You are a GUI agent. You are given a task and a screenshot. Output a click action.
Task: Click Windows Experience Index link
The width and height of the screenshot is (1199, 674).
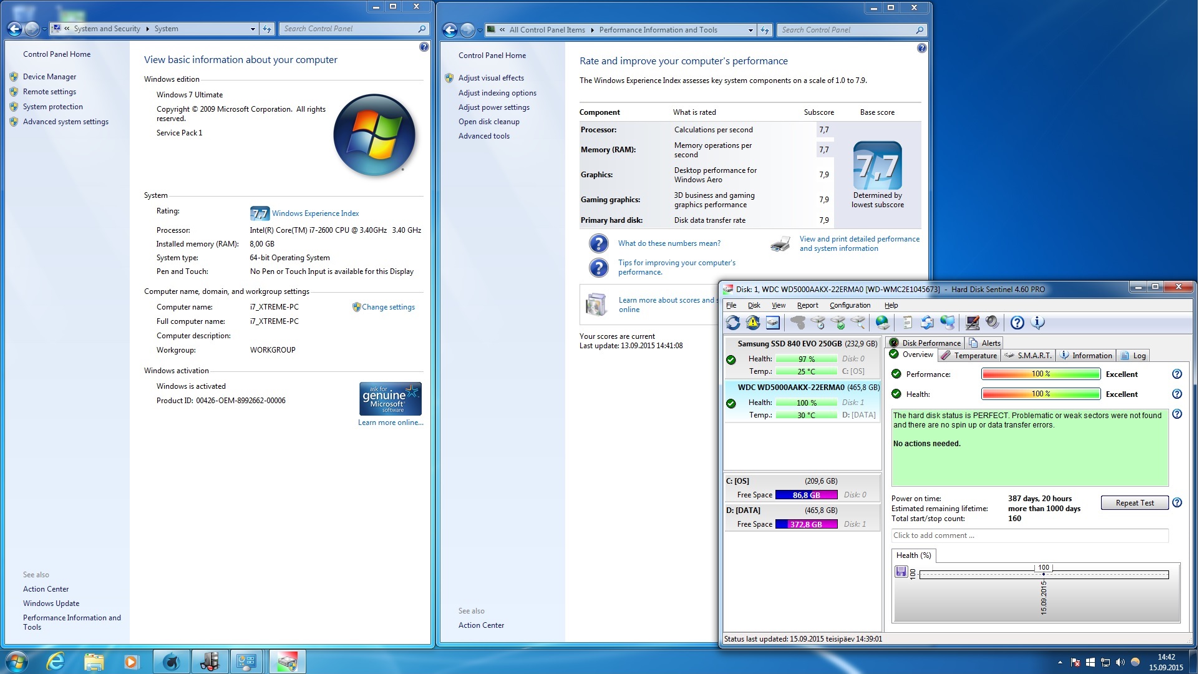[x=315, y=213]
